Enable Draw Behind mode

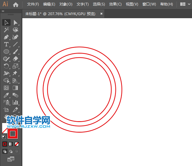pyautogui.click(x=11, y=151)
